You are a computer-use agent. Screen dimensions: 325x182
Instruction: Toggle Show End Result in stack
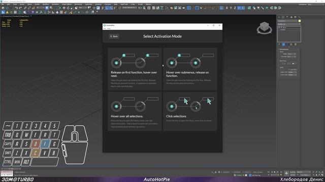(283, 44)
